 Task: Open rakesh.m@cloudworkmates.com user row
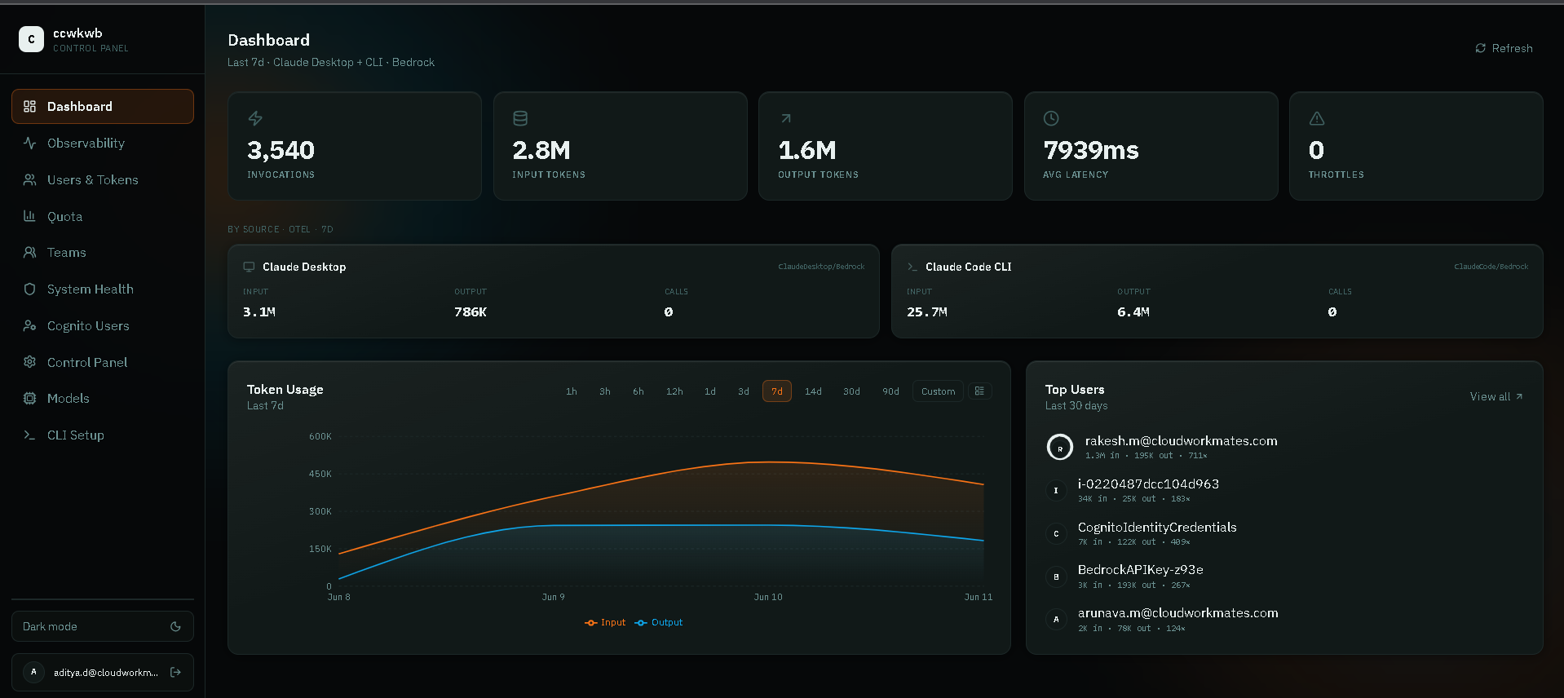tap(1284, 447)
